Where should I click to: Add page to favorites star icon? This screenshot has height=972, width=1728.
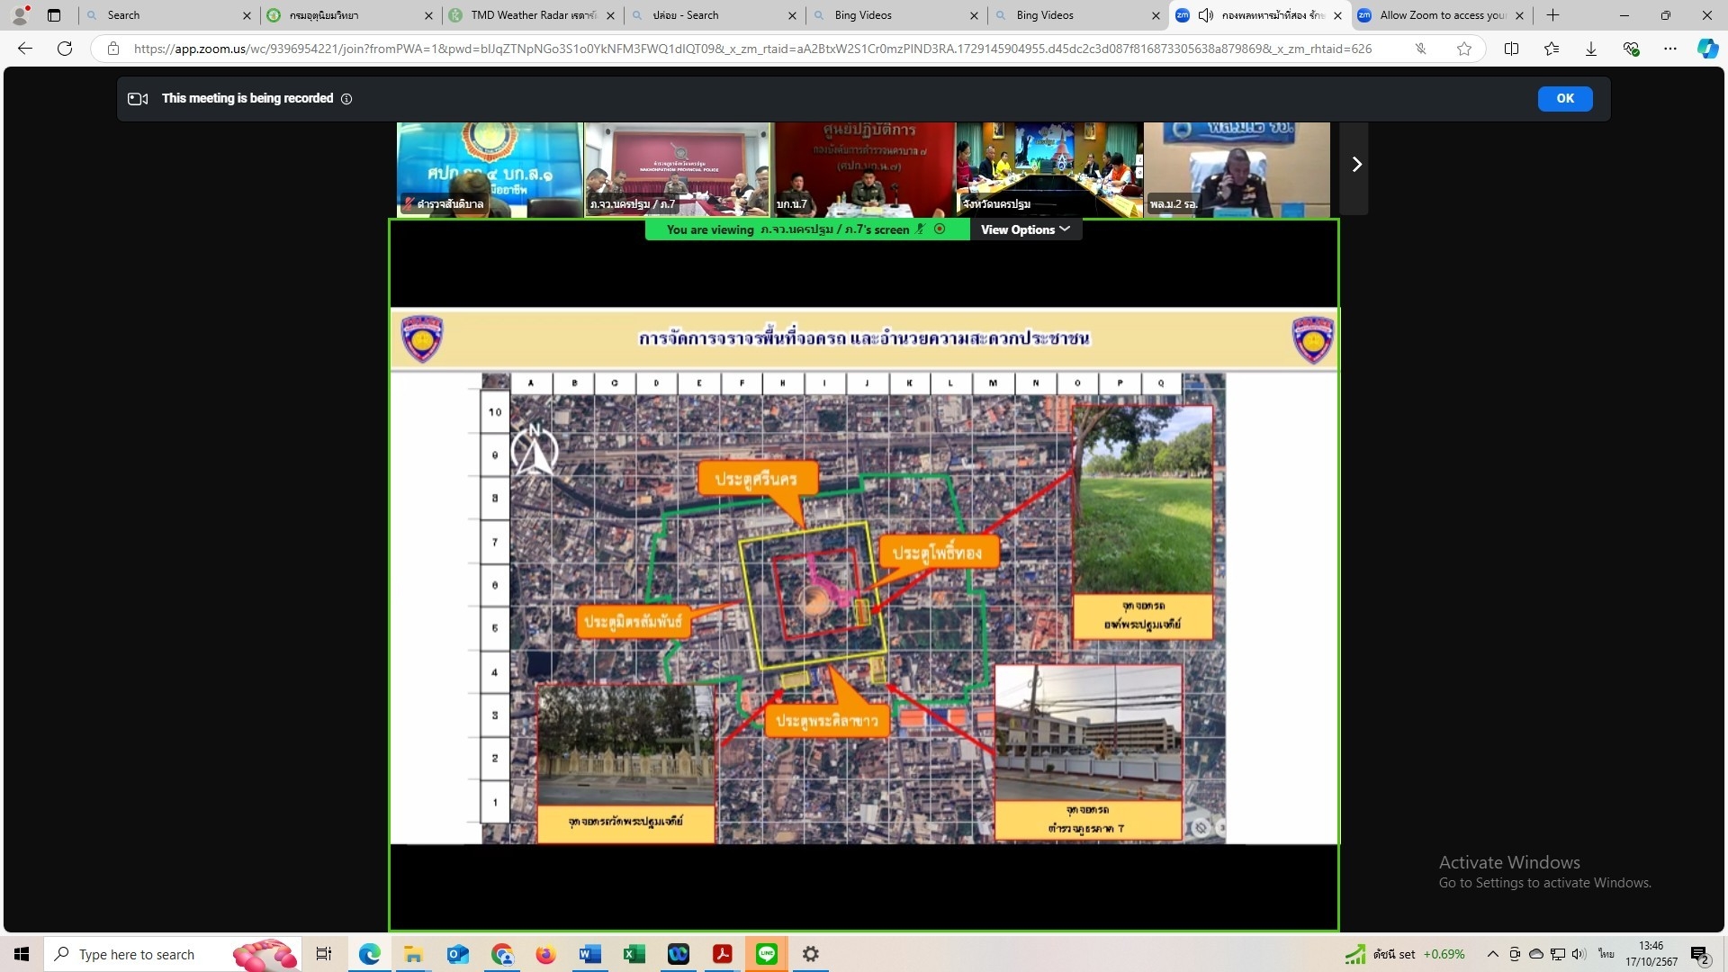click(1464, 49)
